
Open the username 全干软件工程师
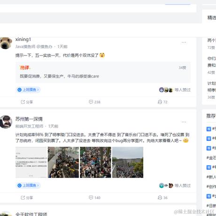tap(31, 214)
